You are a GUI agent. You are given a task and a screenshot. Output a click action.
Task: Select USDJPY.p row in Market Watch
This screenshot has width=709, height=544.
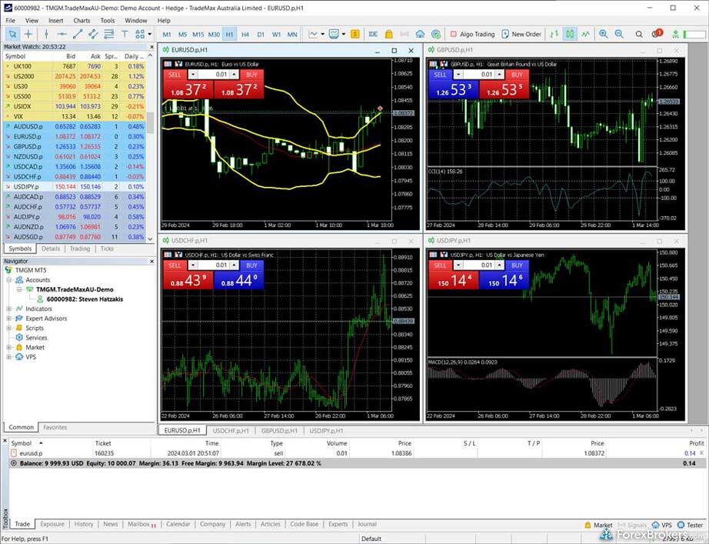click(75, 186)
